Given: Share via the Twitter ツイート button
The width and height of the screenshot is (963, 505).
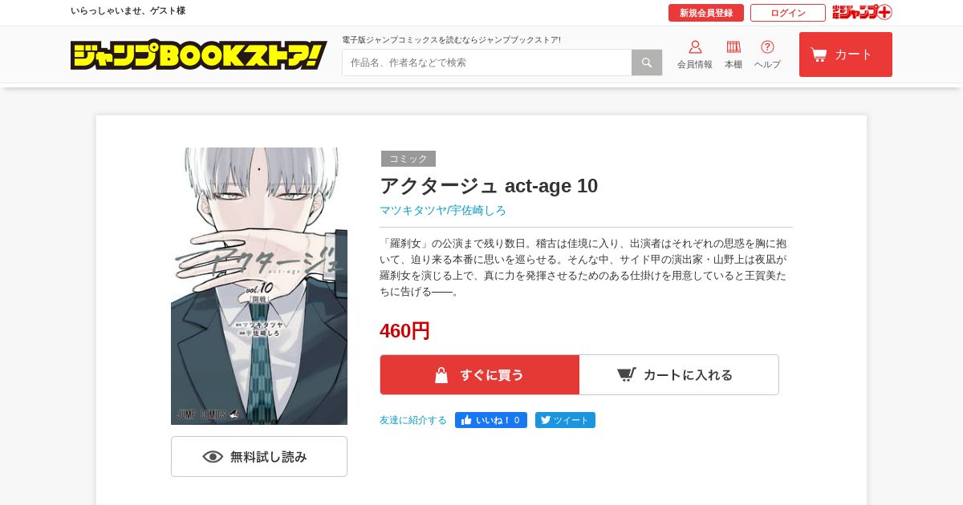Looking at the screenshot, I should (x=565, y=420).
